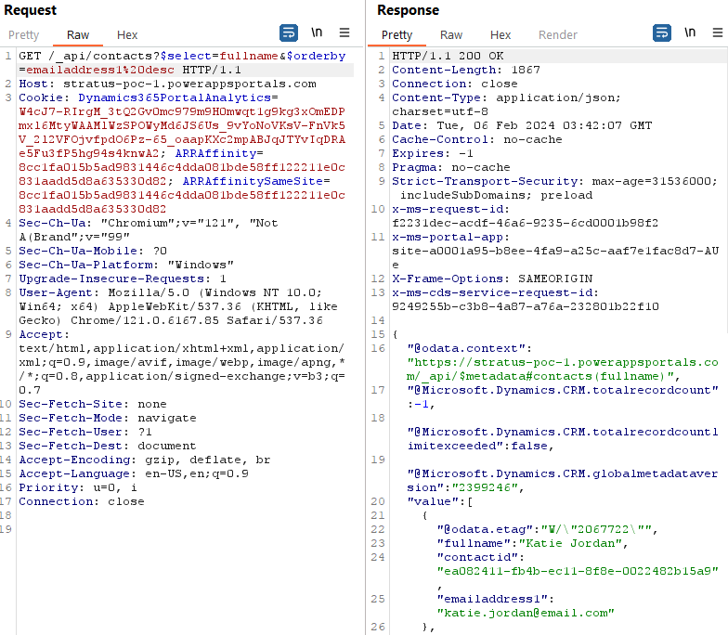Screen dimensions: 728x635
Task: Select the Raw tab in Request panel
Action: pos(78,35)
